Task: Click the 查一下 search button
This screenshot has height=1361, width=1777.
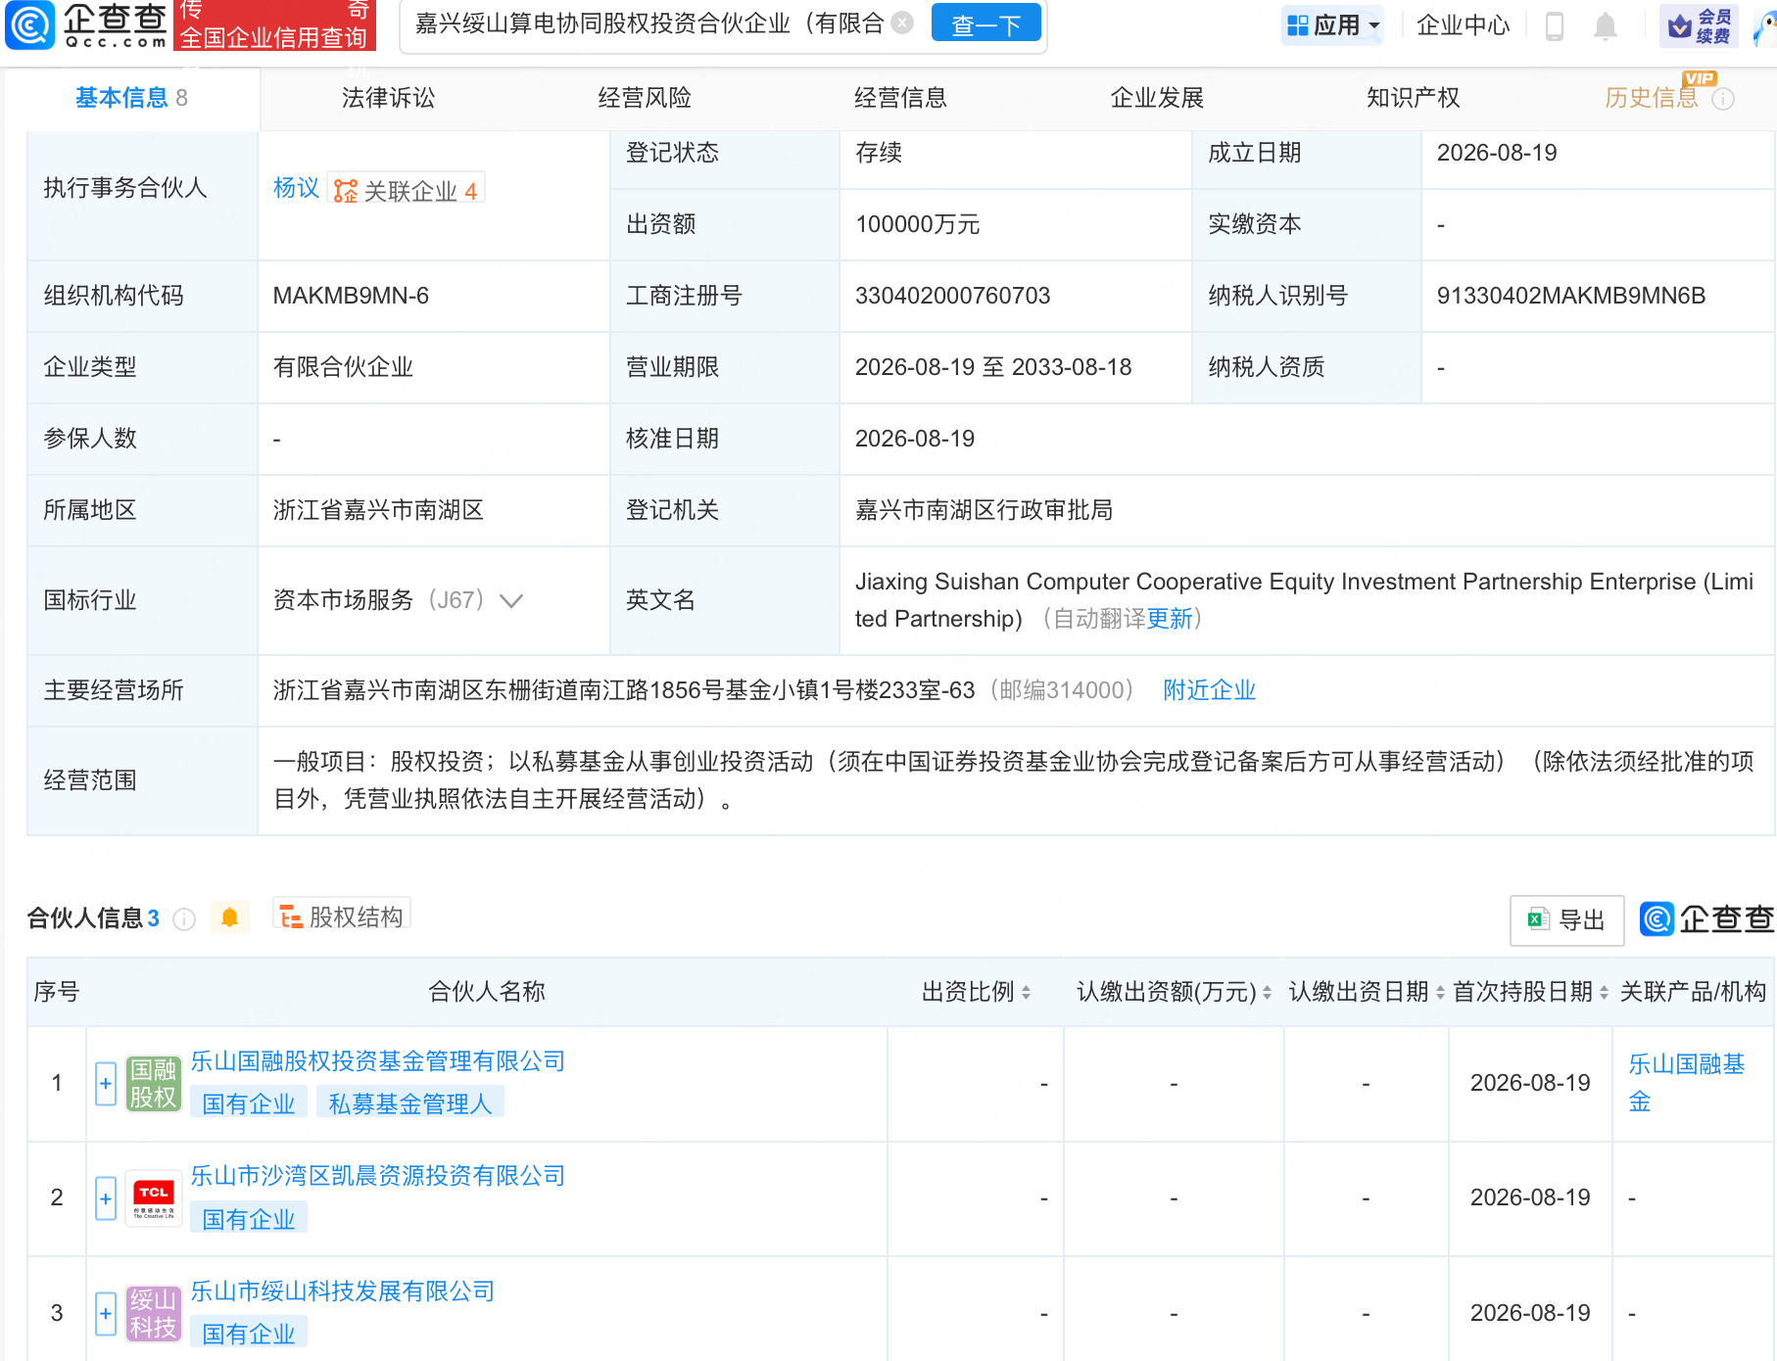Action: point(985,23)
